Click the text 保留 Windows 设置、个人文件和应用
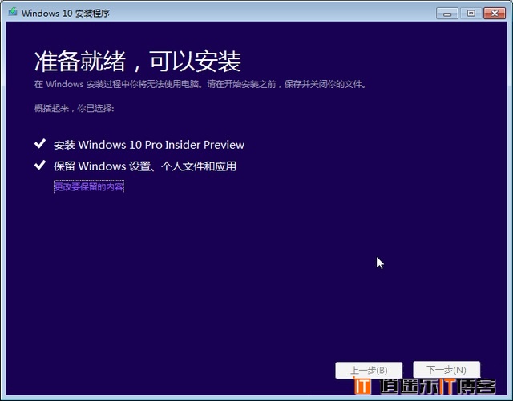The height and width of the screenshot is (401, 513). [145, 166]
